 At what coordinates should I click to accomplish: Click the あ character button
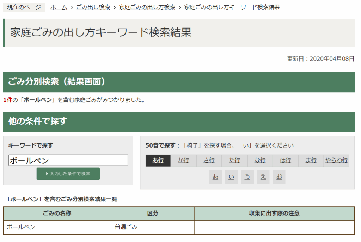[x=215, y=177]
